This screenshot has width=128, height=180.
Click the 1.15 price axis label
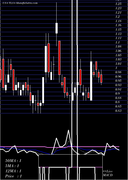[118, 30]
